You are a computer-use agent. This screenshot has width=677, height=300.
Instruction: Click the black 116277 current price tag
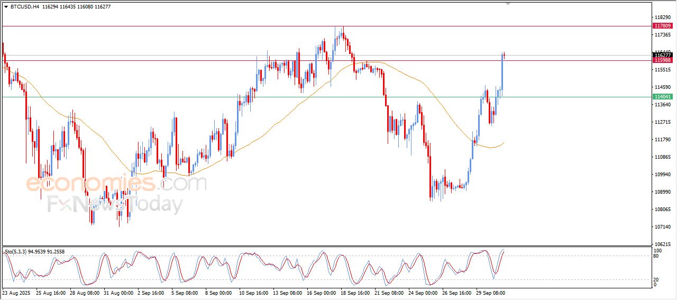[x=662, y=55]
